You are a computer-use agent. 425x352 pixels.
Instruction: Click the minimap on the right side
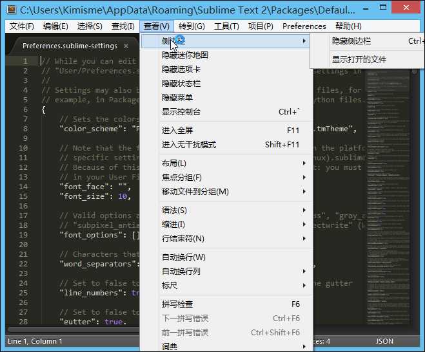point(388,196)
